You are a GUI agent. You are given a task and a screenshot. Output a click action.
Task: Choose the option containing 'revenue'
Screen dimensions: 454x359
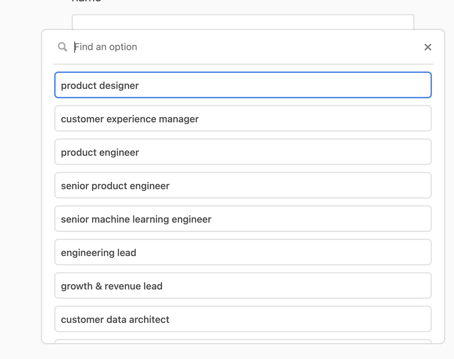(x=243, y=285)
